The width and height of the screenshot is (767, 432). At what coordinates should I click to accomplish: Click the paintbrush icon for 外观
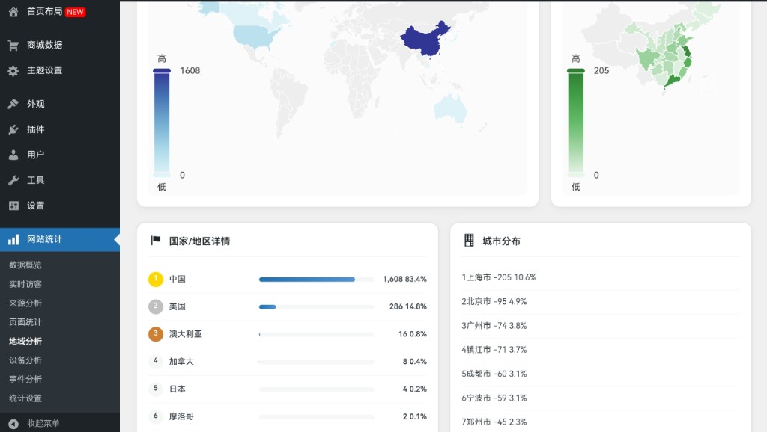tap(13, 104)
